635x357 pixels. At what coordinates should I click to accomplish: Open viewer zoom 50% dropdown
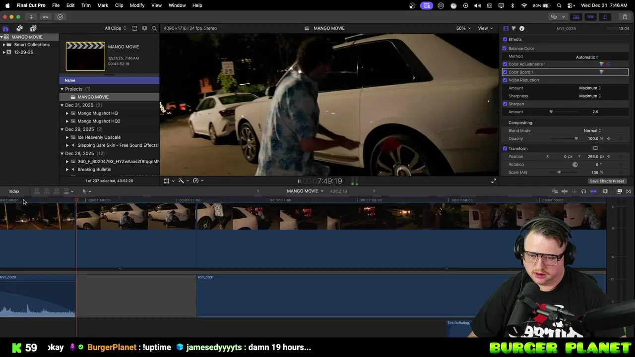(464, 28)
